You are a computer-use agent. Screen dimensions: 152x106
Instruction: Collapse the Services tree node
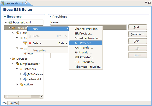pyautogui.click(x=10, y=59)
